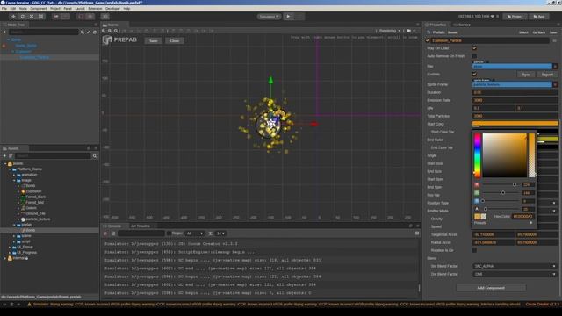Open the Emitter Mode dropdown
Viewport: 562px width, 316px height.
coord(554,211)
